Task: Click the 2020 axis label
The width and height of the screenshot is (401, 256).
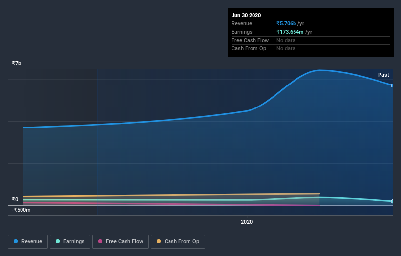Action: coord(247,222)
